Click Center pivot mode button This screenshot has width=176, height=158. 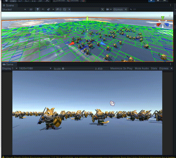59,1
